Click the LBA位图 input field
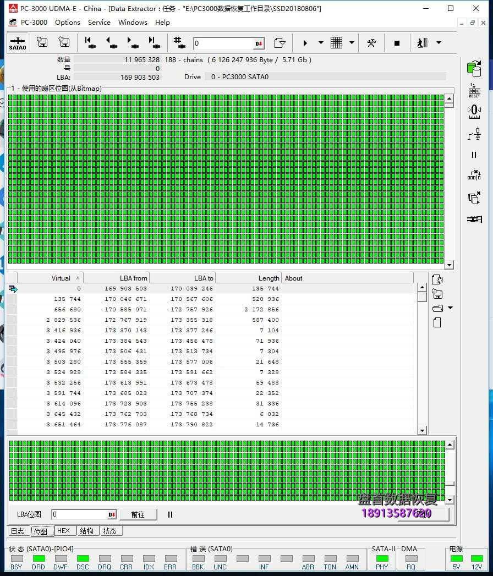 click(x=79, y=514)
